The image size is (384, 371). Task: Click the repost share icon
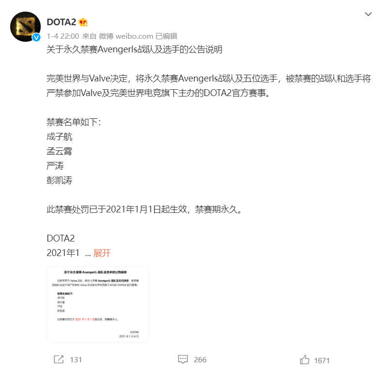(59, 359)
